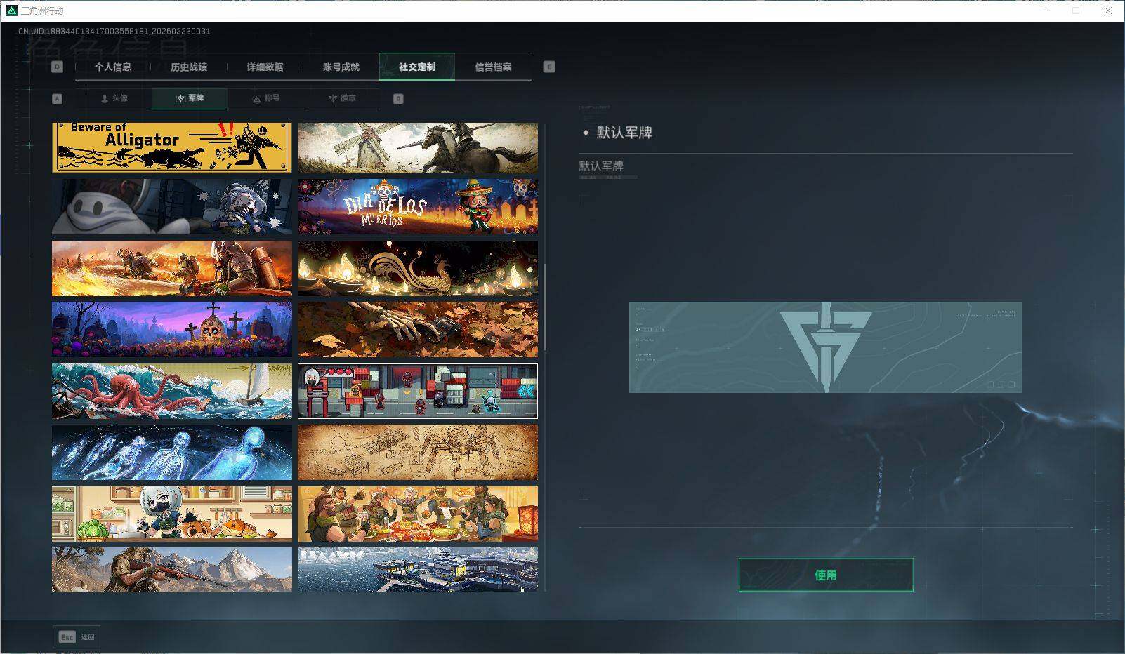Switch to the 徽章 sub-tab

[x=341, y=98]
